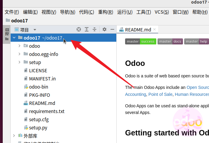209x143 pixels.
Task: Click the setup folder icon
Action: [x=25, y=62]
